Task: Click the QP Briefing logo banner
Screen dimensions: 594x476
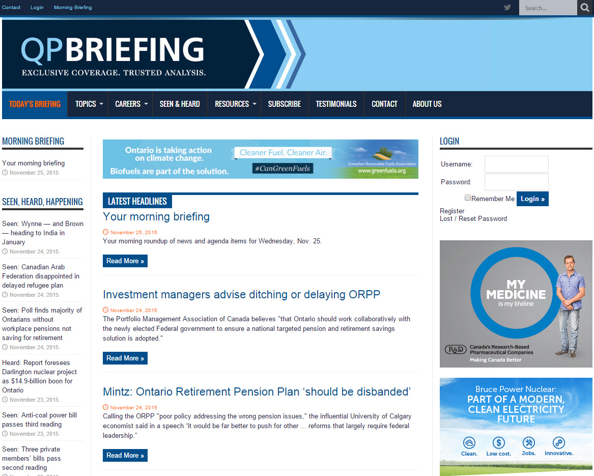Action: [x=154, y=54]
